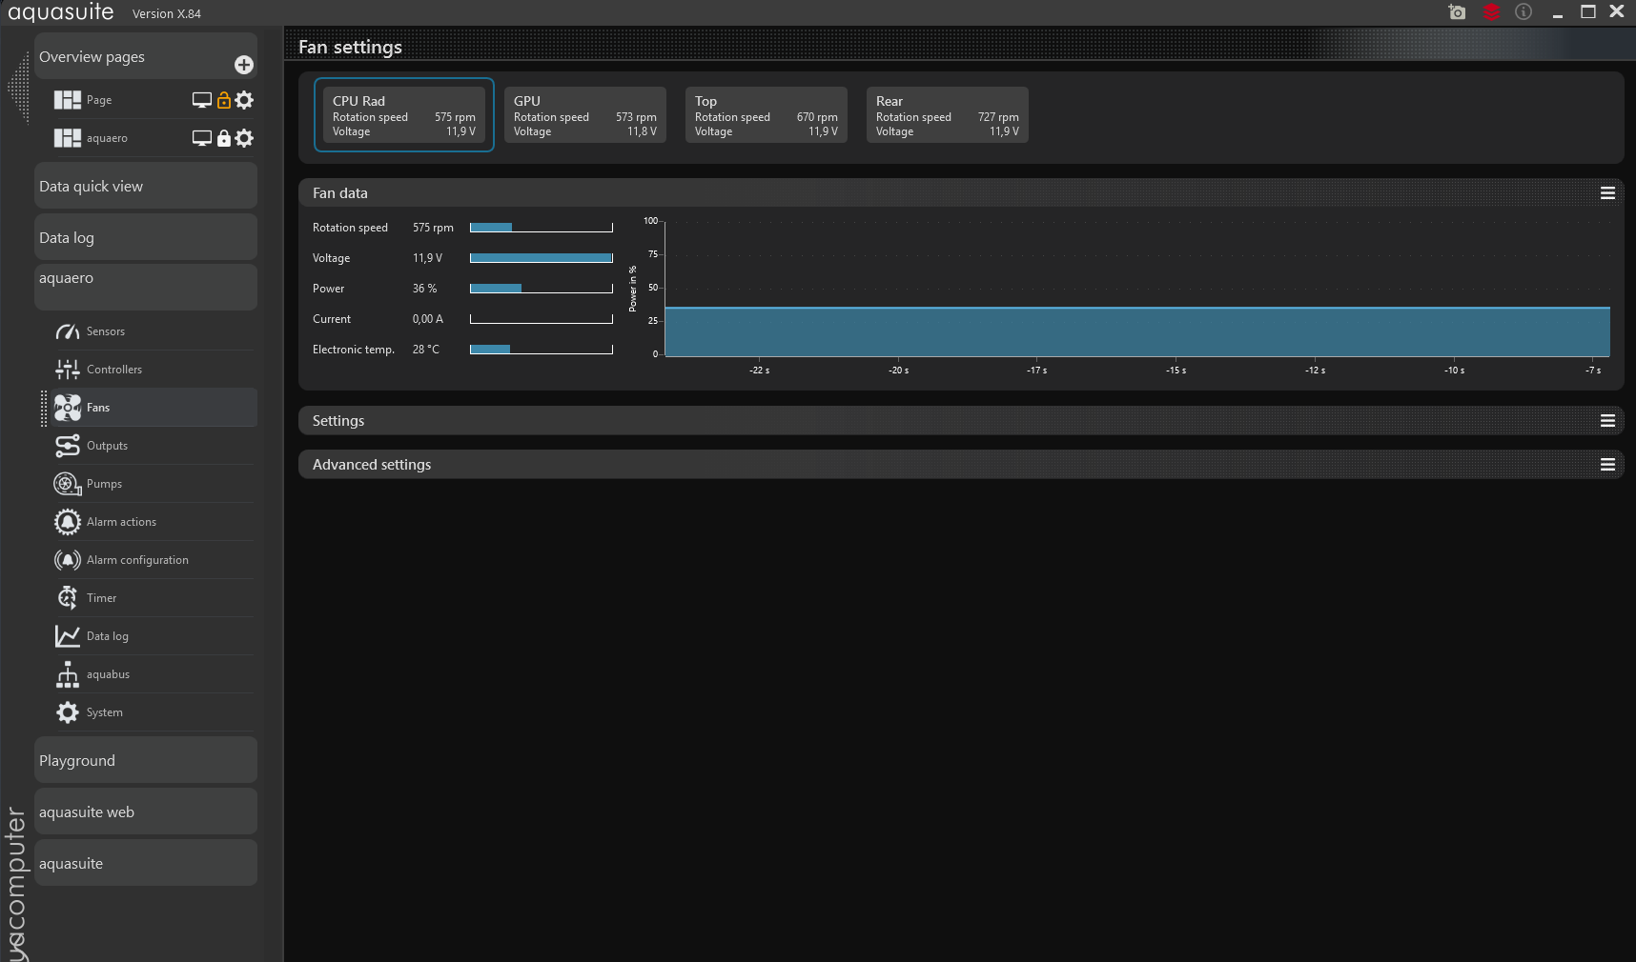Open the info icon in title bar
The width and height of the screenshot is (1636, 962).
[x=1524, y=12]
